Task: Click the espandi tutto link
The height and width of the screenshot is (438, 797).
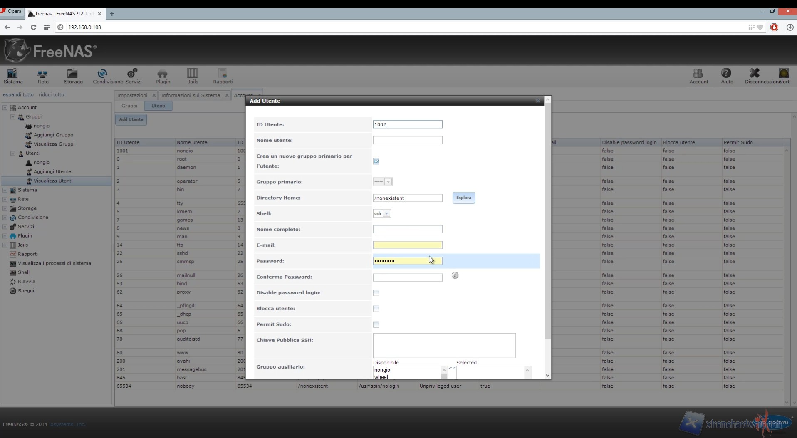Action: click(x=18, y=94)
